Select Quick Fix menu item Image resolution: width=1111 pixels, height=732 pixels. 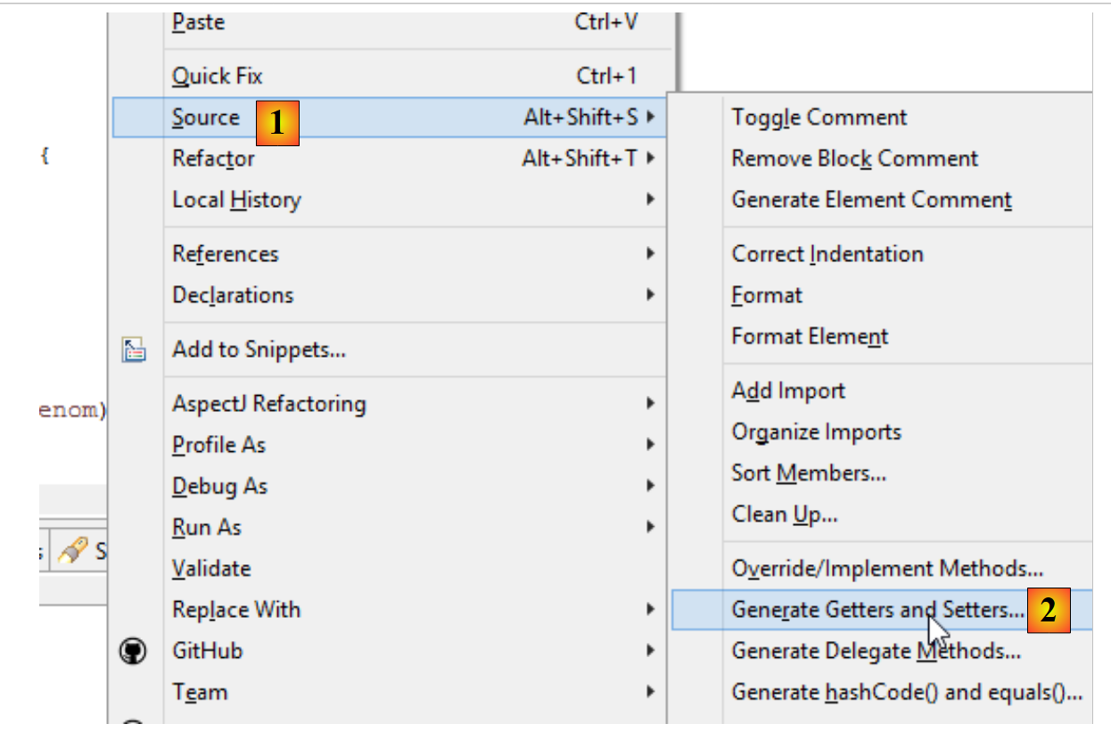[218, 76]
